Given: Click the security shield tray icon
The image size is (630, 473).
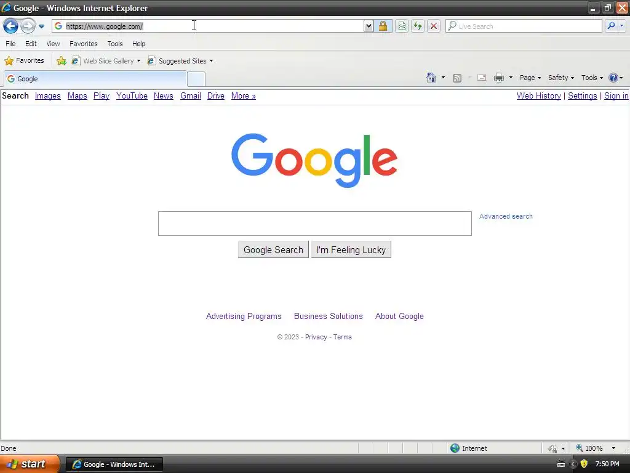Looking at the screenshot, I should [584, 464].
